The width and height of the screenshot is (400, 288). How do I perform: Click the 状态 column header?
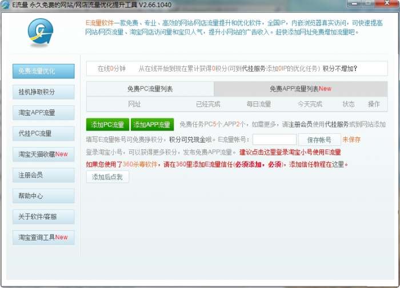click(x=349, y=104)
